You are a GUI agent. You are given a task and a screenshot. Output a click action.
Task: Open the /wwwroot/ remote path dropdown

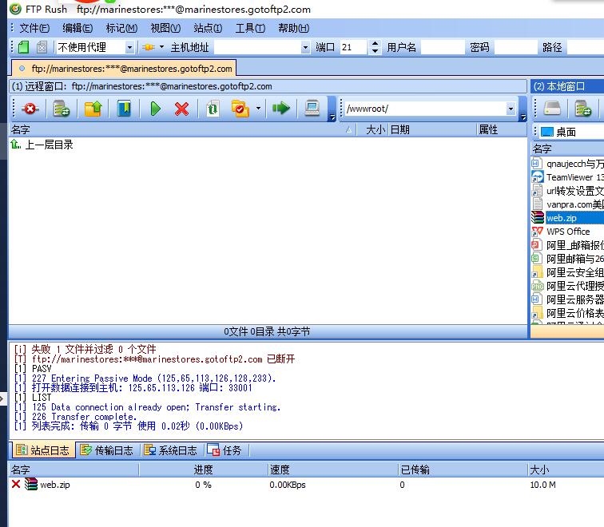511,109
